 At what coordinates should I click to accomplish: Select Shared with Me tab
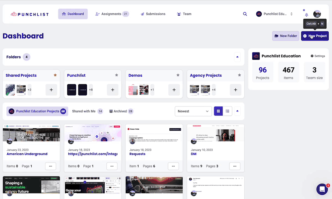coord(87,111)
